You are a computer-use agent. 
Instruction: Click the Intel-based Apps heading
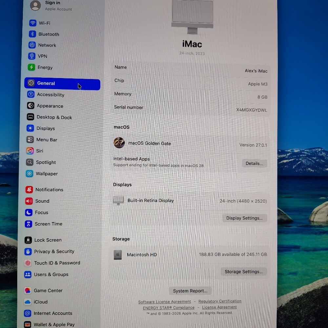pos(132,159)
